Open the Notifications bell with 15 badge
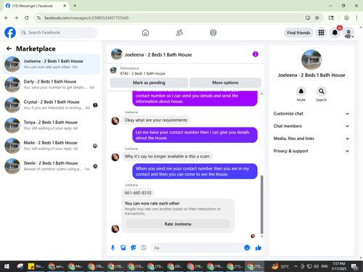Screen dimensions: 363x272 (335, 33)
